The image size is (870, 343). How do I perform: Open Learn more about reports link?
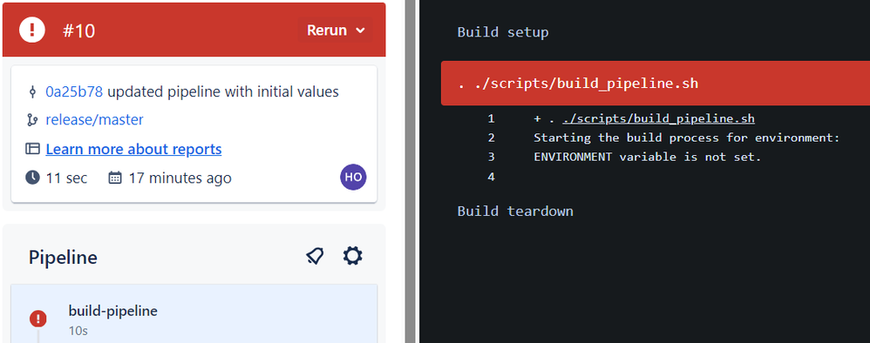click(x=133, y=149)
